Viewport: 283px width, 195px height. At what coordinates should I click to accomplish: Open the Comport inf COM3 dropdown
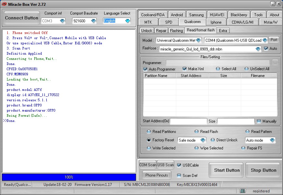coord(62,21)
